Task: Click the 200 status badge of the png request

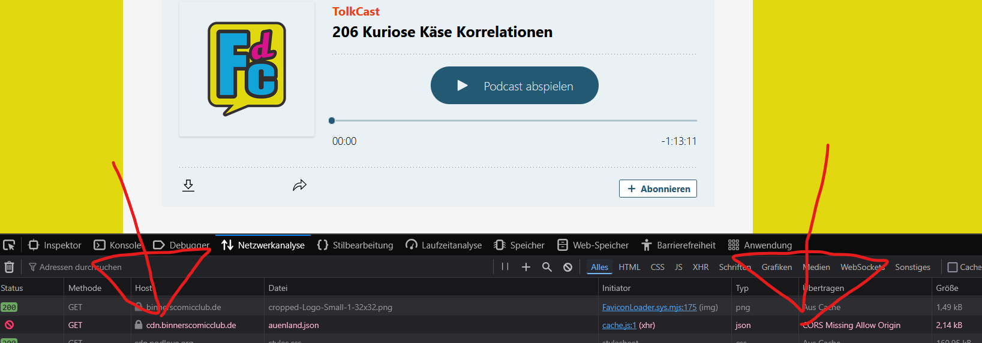Action: 9,307
